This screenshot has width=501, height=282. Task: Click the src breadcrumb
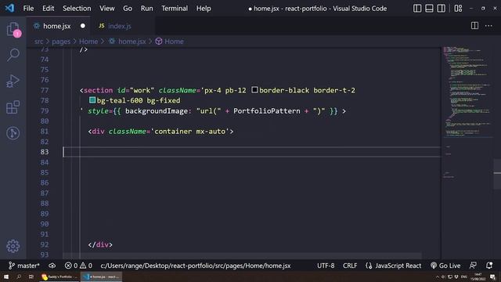tap(38, 42)
